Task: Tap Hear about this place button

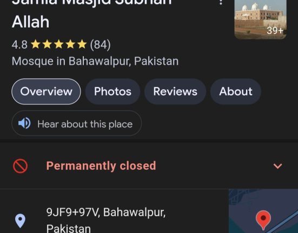Action: (x=77, y=123)
